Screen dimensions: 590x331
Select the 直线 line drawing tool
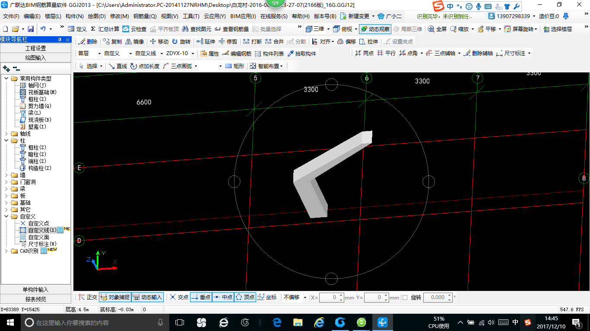click(x=118, y=66)
